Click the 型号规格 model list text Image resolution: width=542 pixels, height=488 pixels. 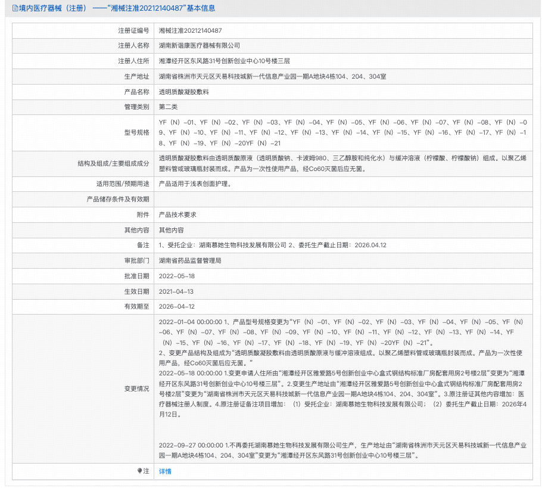coord(340,133)
